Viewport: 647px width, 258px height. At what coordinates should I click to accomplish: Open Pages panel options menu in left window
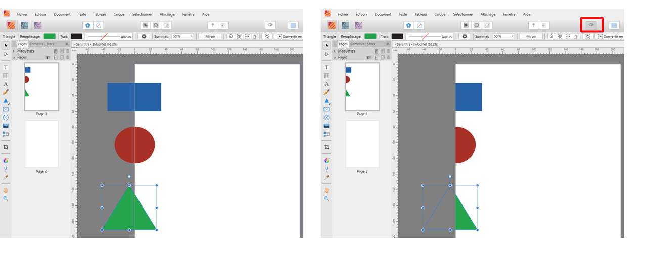(67, 44)
